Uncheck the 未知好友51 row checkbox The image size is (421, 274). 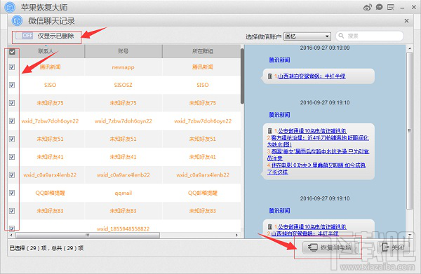point(12,139)
